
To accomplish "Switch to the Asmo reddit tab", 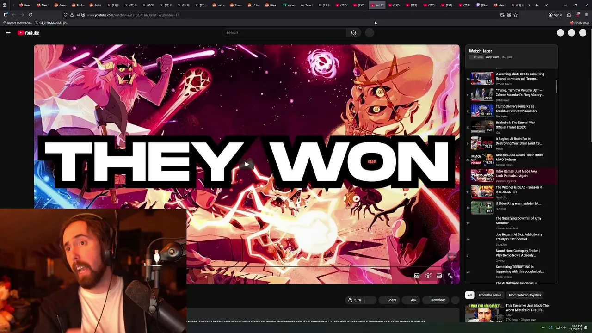I will 61,5.
